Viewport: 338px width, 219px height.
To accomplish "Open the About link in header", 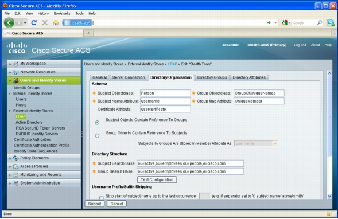I will [x=316, y=45].
